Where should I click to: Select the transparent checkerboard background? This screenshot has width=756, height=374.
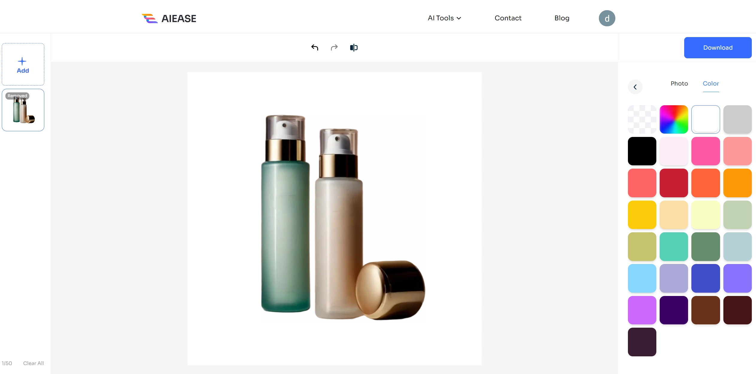642,119
